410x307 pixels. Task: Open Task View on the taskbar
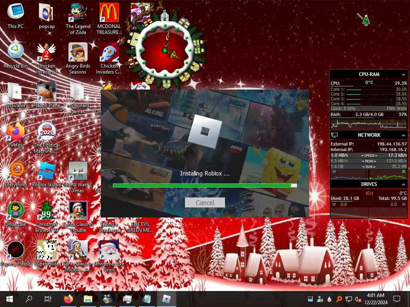(48, 299)
